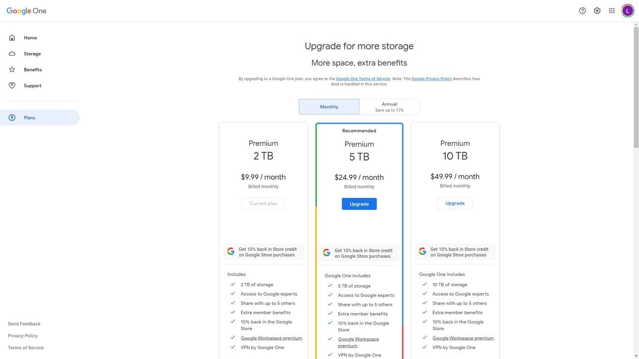Open Google Workspace premium link in 2 TB plan
Image resolution: width=639 pixels, height=359 pixels.
point(271,338)
